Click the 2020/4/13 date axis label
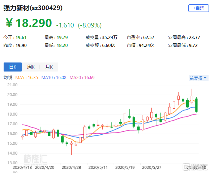 [22, 167]
